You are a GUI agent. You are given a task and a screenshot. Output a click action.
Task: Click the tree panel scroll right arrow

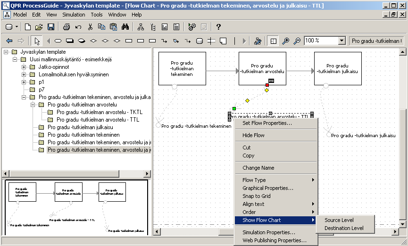147,173
